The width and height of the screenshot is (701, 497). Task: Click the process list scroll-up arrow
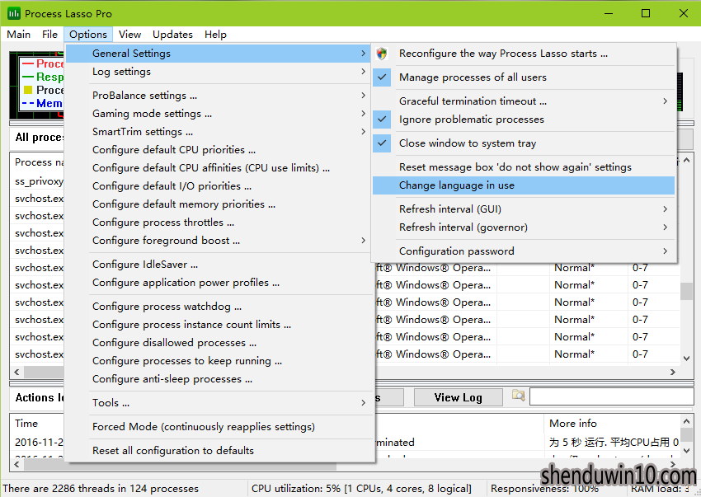[687, 160]
